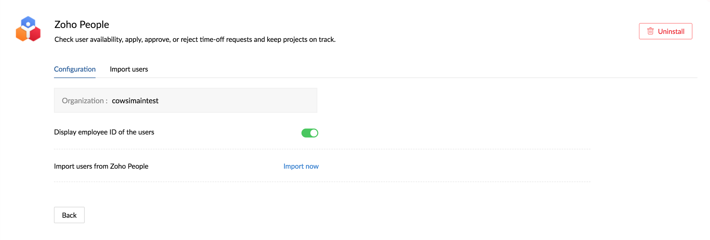The image size is (710, 240).
Task: Disable display employee ID toggle
Action: click(310, 133)
